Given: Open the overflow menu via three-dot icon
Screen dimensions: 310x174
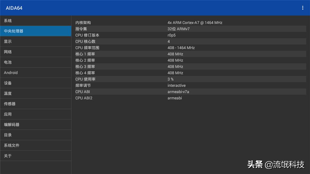Looking at the screenshot, I should pos(302,8).
